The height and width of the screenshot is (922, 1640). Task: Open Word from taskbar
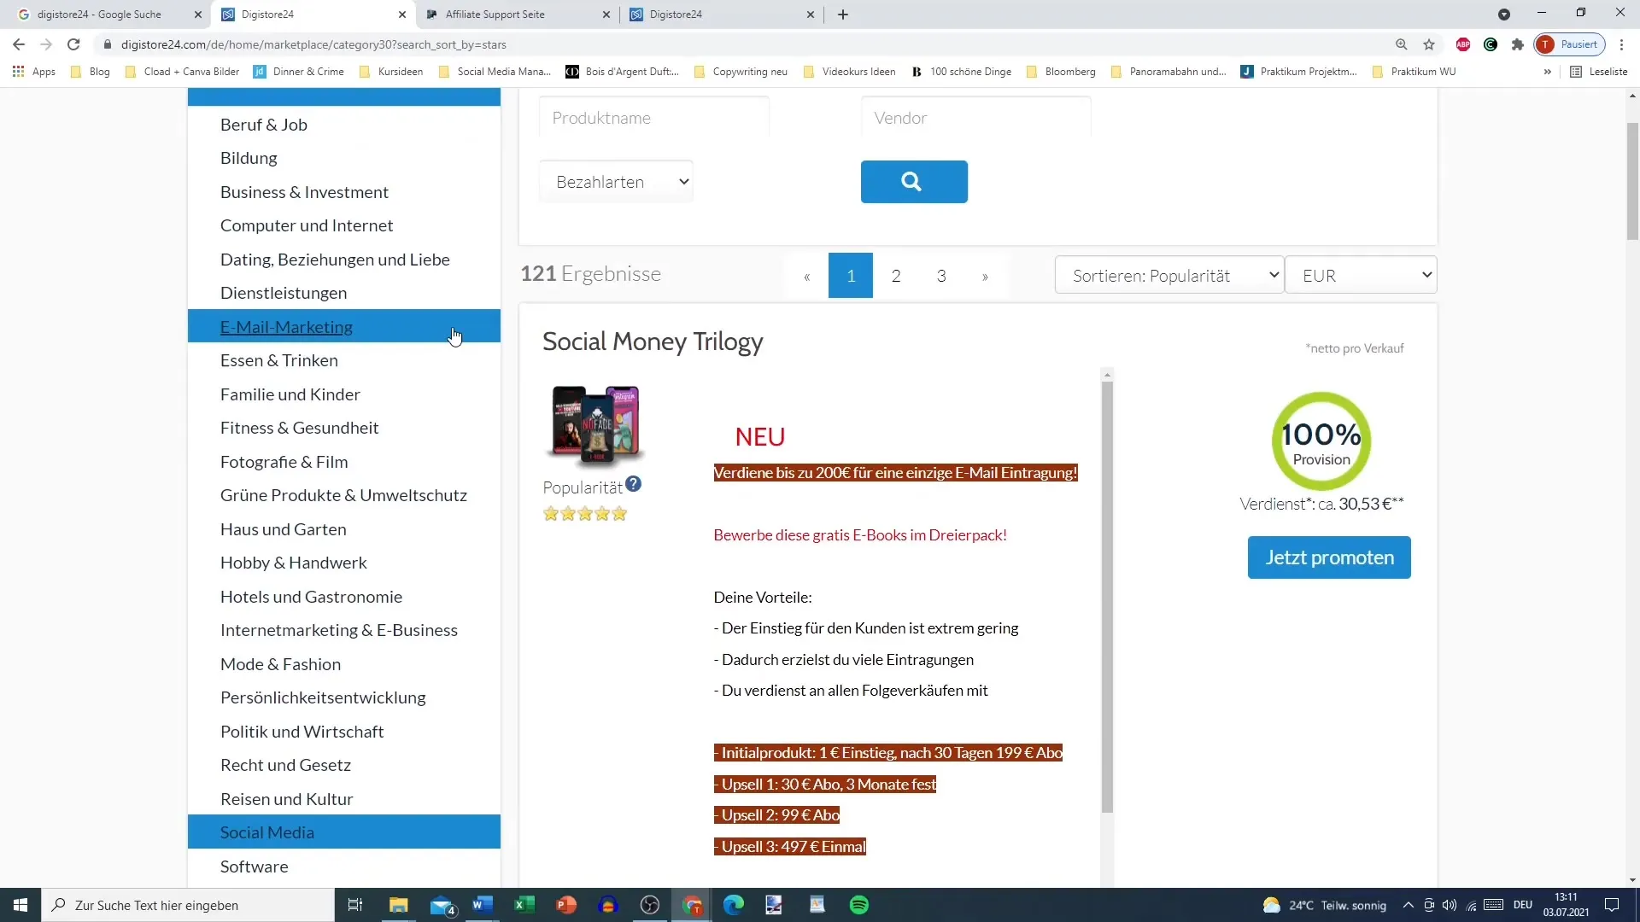coord(483,905)
